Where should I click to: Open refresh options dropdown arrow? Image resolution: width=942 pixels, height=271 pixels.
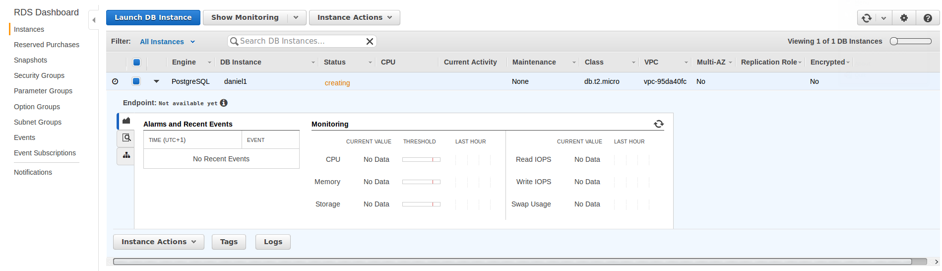click(x=883, y=18)
